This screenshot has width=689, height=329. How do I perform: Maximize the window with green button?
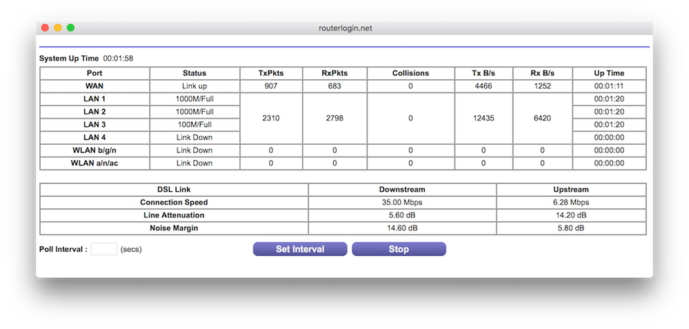(70, 28)
